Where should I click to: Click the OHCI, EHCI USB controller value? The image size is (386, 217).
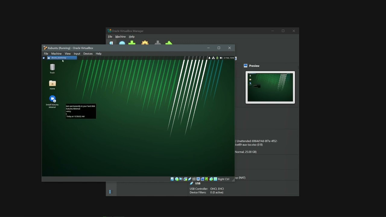217,189
